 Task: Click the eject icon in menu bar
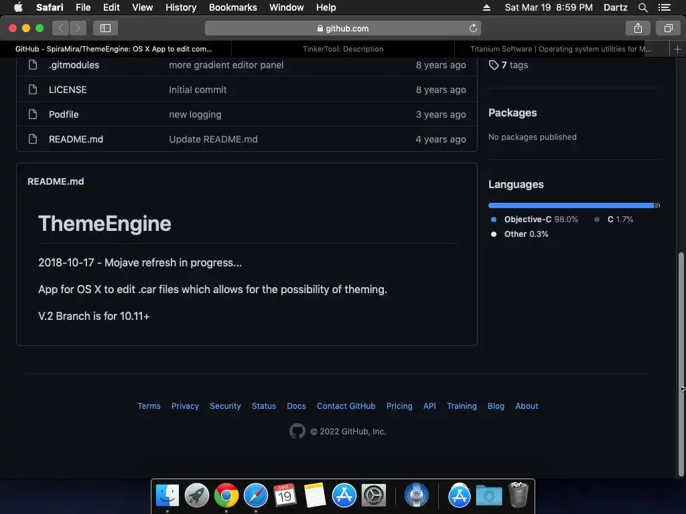[x=486, y=7]
